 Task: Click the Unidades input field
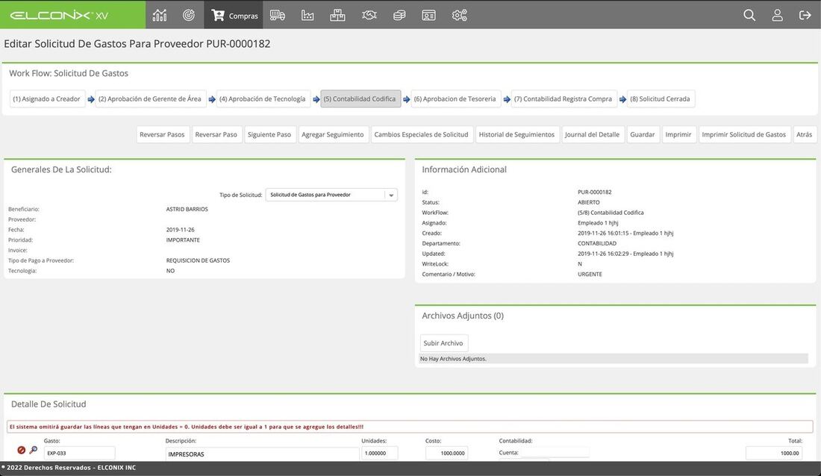pos(380,453)
